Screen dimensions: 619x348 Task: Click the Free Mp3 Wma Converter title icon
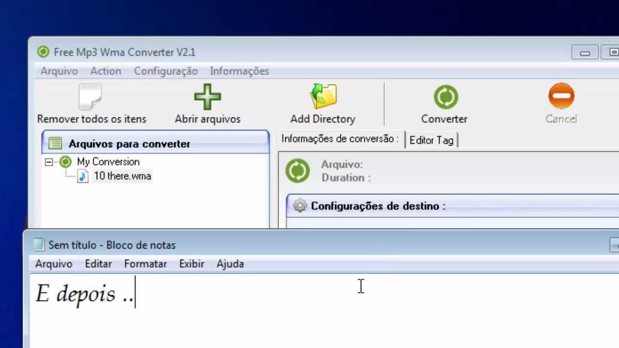point(44,52)
